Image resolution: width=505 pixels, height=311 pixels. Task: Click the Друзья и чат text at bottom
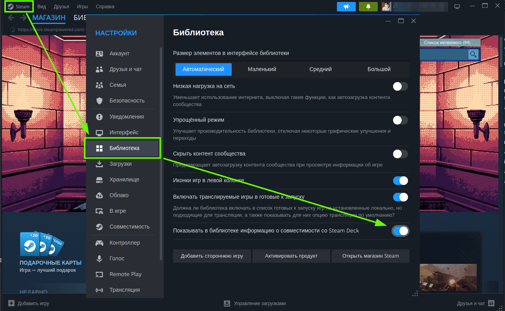[471, 304]
